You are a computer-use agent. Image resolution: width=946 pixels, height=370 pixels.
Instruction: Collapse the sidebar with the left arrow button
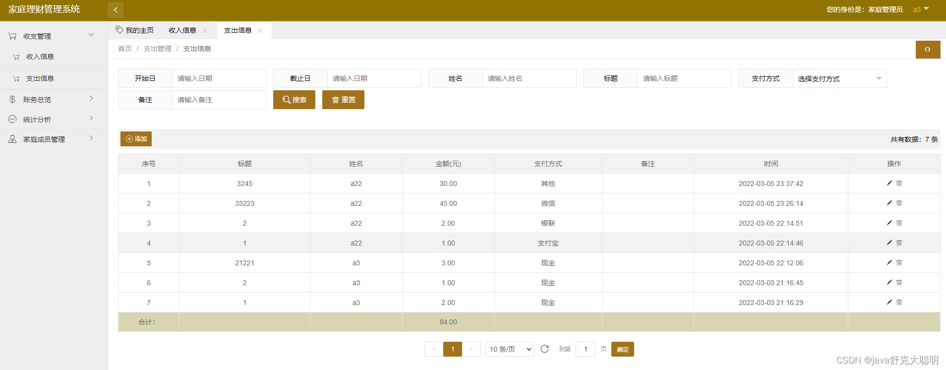click(x=116, y=10)
